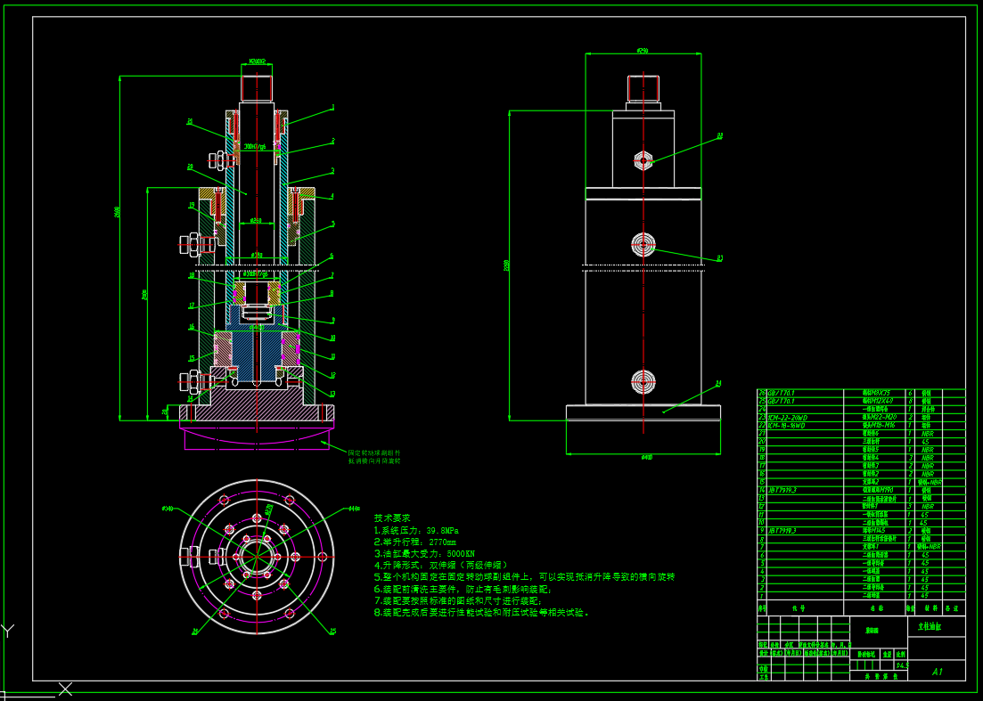Select the 支撑环2 material cell showing 锻钢+NBR
Screen dimensions: 983x701
(929, 482)
